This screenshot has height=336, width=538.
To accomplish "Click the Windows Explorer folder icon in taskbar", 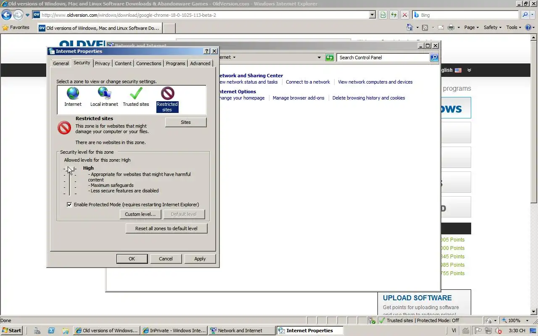I will coord(65,331).
